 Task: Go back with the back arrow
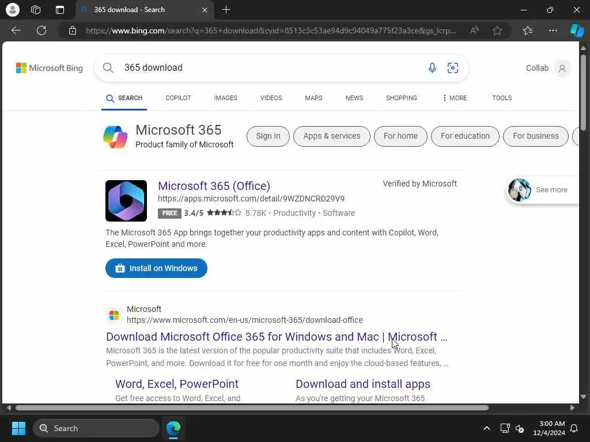[16, 31]
